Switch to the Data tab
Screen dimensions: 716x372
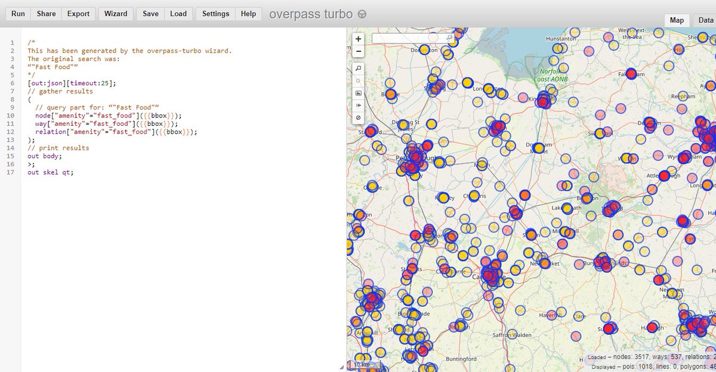705,20
